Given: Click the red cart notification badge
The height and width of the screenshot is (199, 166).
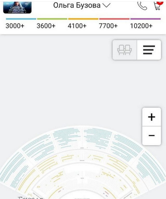Looking at the screenshot, I should tap(160, 1).
